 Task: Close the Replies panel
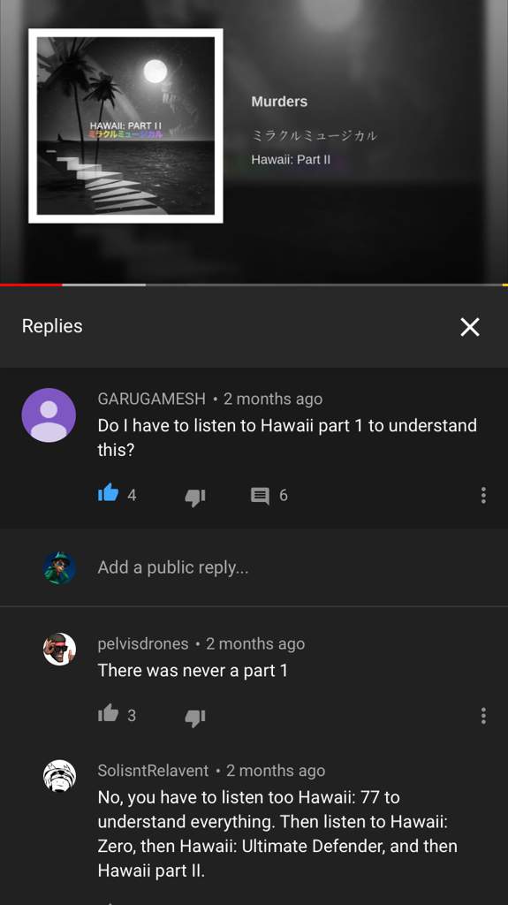pos(470,327)
